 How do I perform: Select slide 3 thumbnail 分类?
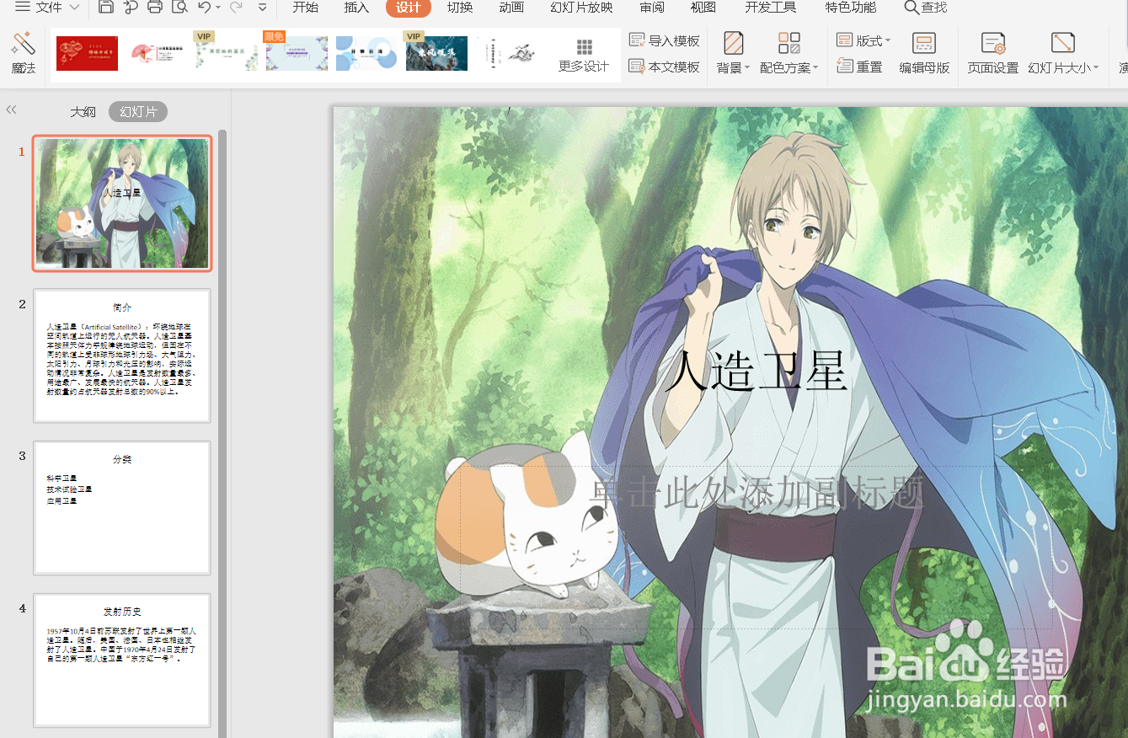pyautogui.click(x=122, y=508)
